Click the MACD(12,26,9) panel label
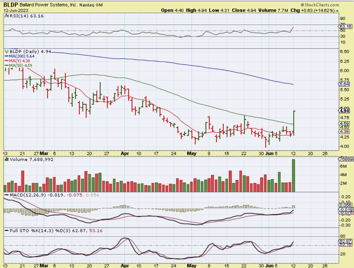This screenshot has width=354, height=268. (x=27, y=195)
